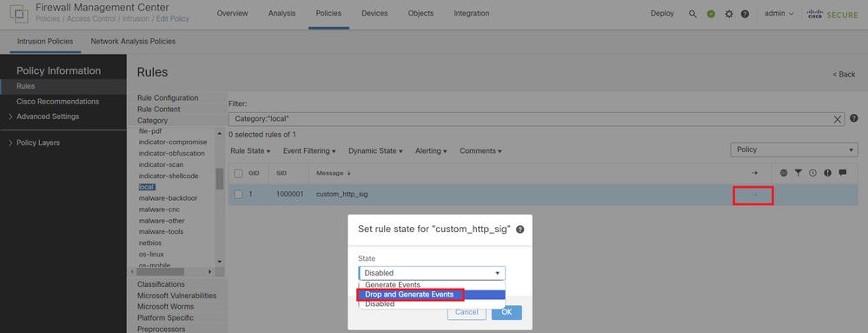Open the Objects menu

point(421,13)
